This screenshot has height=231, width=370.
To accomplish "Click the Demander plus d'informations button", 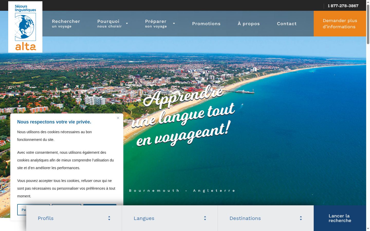I will coord(340,24).
